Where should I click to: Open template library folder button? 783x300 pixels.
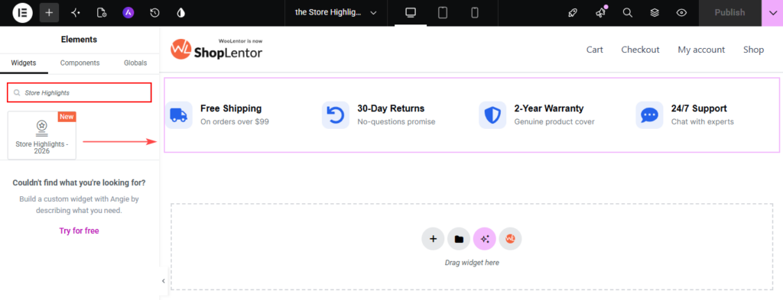459,239
